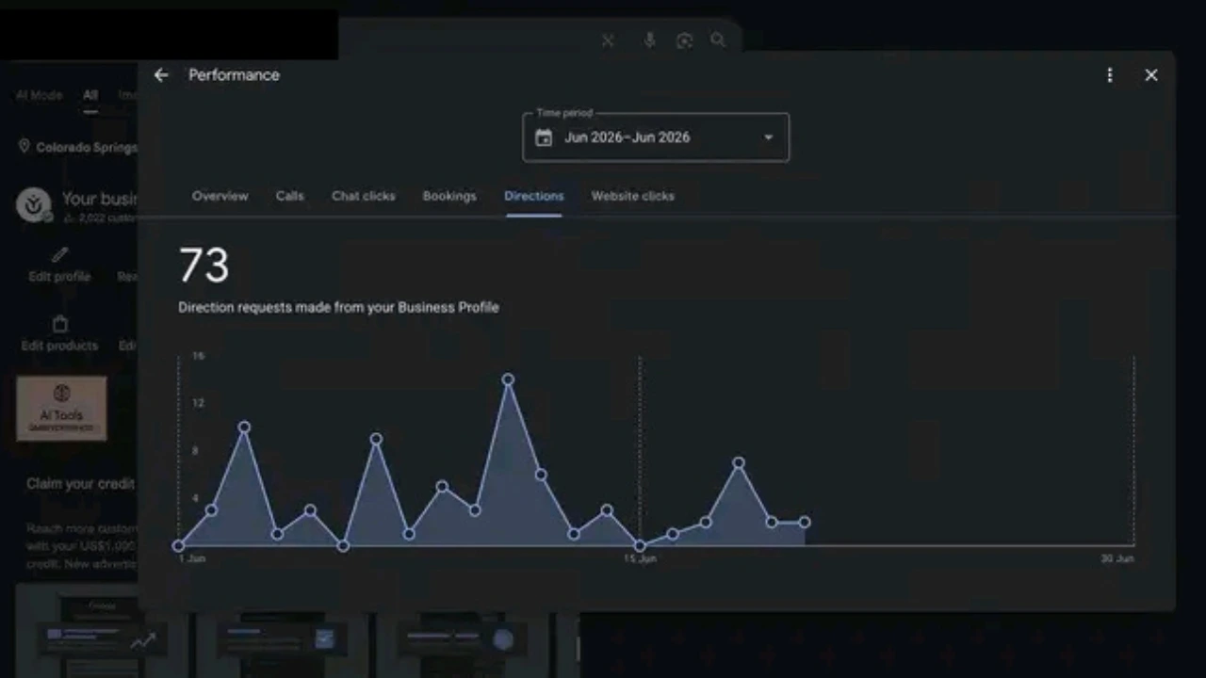This screenshot has width=1206, height=678.
Task: Click the direction requests description text
Action: click(x=338, y=307)
